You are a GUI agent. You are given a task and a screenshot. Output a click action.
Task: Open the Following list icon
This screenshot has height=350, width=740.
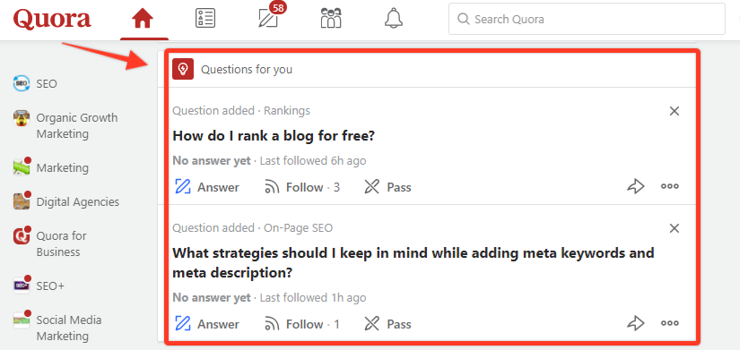click(x=205, y=19)
